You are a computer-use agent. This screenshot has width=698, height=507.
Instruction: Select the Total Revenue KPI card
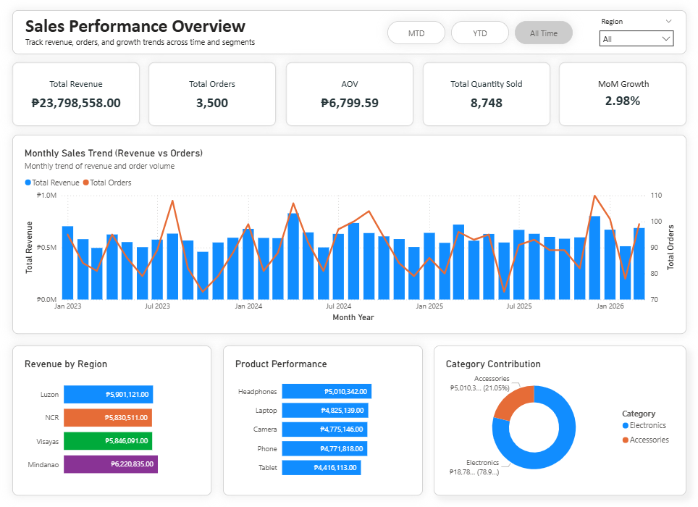click(x=76, y=94)
